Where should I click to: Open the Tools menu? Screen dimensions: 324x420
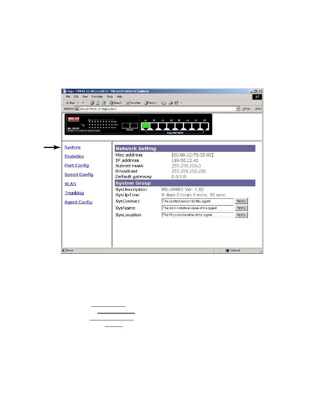point(110,97)
